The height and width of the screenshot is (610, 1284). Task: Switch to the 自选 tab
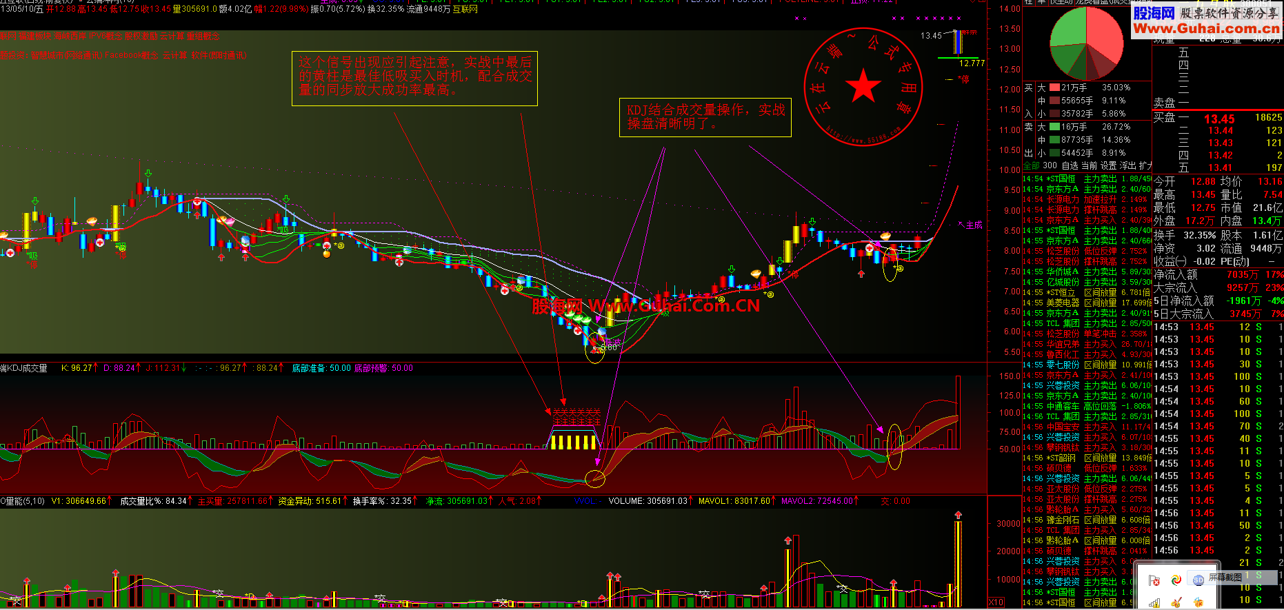click(1070, 165)
